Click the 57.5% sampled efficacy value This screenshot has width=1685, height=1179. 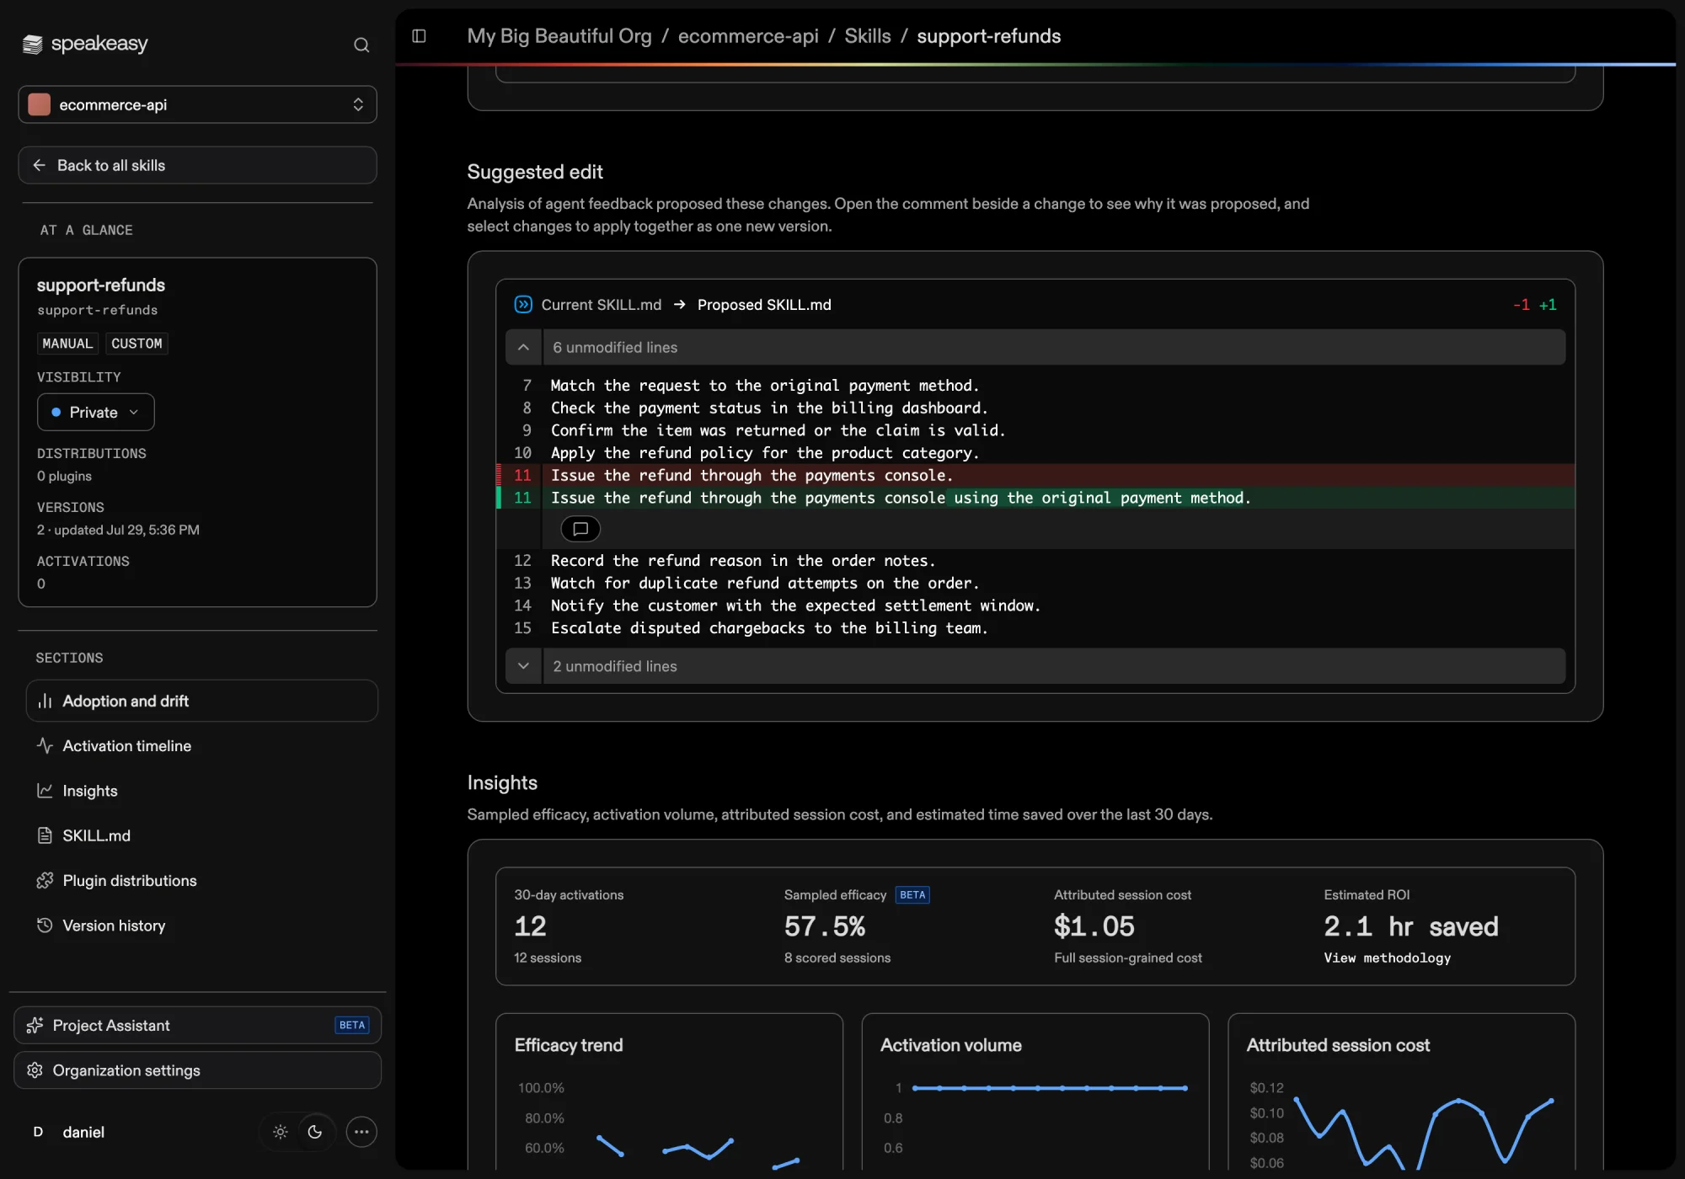[824, 926]
